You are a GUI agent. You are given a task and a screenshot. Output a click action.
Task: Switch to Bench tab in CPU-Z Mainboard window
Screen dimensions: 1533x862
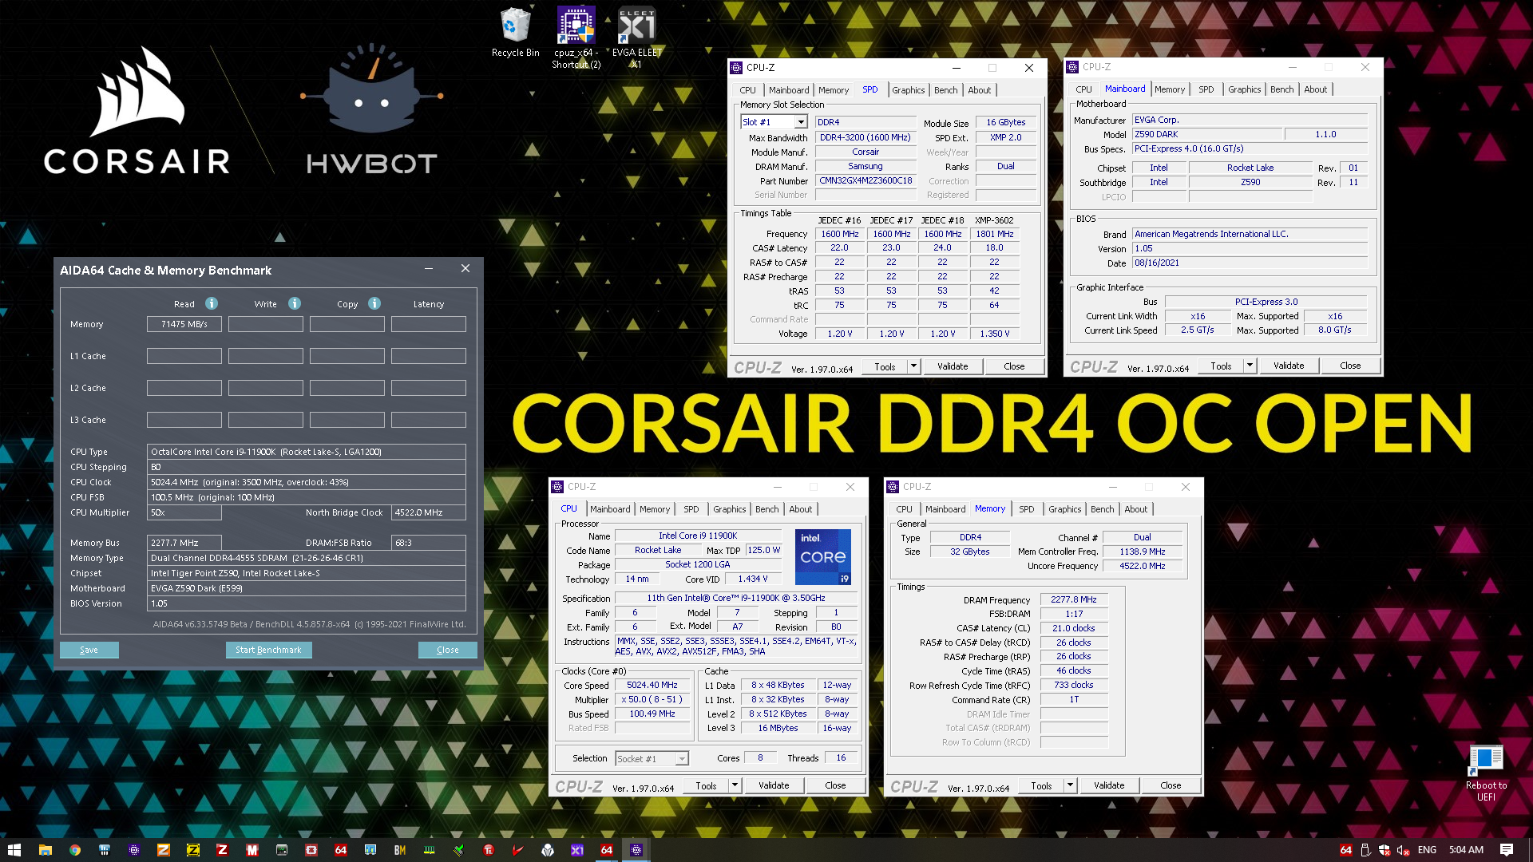click(1281, 89)
